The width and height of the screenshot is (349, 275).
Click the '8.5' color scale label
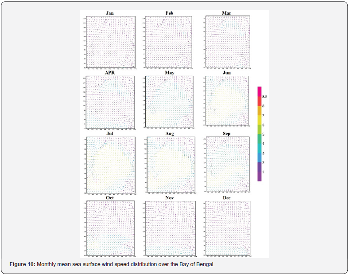(265, 97)
